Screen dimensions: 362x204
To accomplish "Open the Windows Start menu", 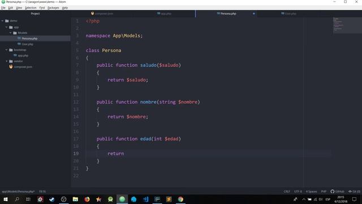I will click(6, 199).
